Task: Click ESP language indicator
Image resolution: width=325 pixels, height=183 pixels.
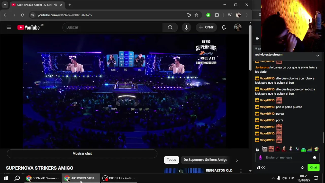Action: pos(291,178)
